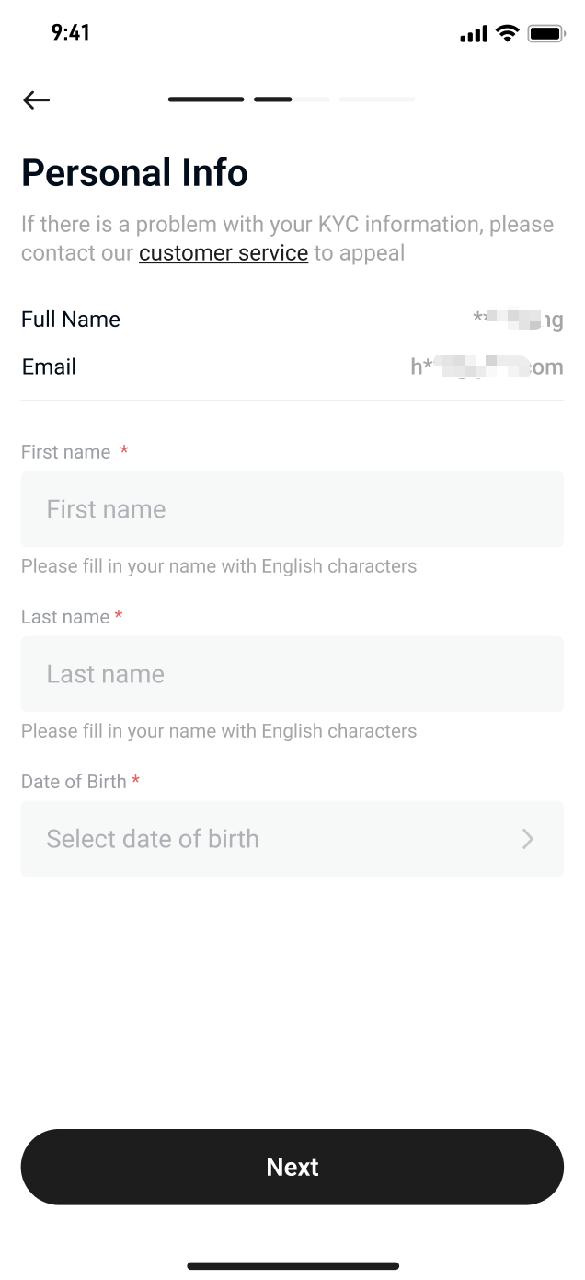Viewport: 585px width, 1280px height.
Task: Tap the Date of Birth label
Action: pyautogui.click(x=74, y=782)
